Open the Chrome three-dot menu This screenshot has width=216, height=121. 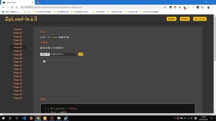[x=213, y=7]
